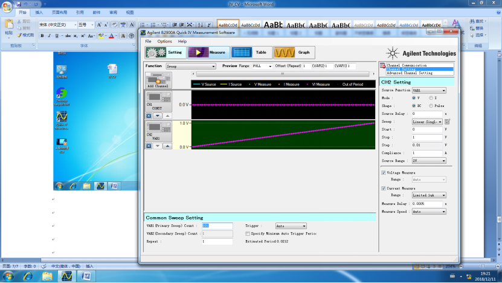Click the Source Delay input field
The width and height of the screenshot is (502, 283).
pyautogui.click(x=427, y=114)
